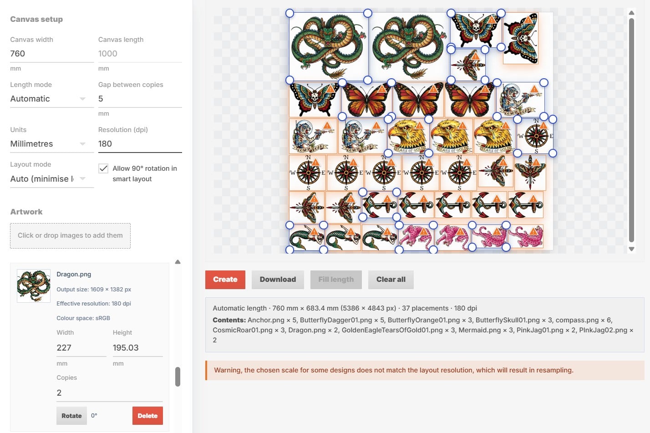Select the first golden eagle artwork
Viewport: 650px width, 433px height.
point(408,136)
